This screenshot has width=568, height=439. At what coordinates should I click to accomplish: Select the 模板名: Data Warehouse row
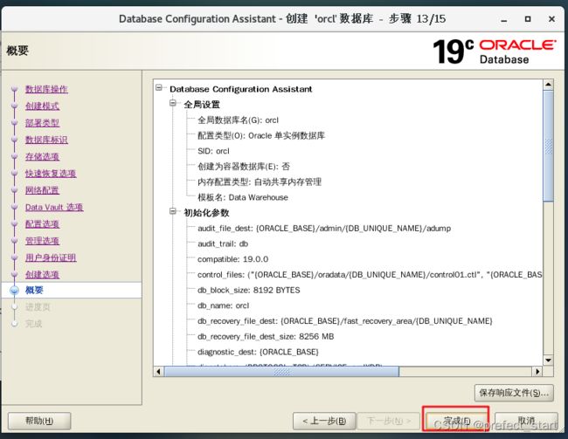pyautogui.click(x=243, y=197)
